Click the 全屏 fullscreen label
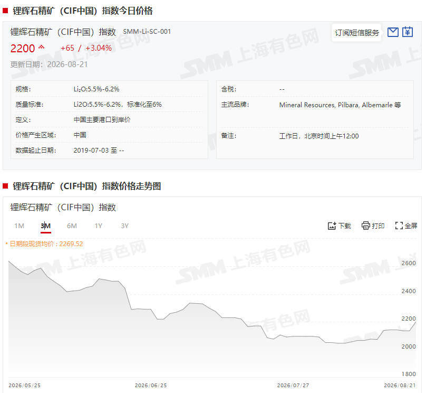The height and width of the screenshot is (393, 426). pyautogui.click(x=411, y=226)
